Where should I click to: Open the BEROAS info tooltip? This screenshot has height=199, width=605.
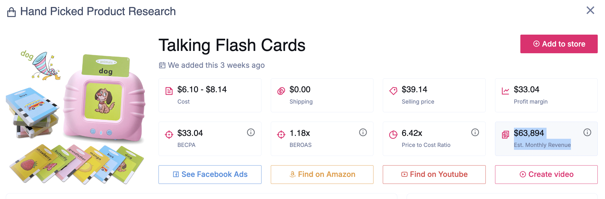pos(363,132)
